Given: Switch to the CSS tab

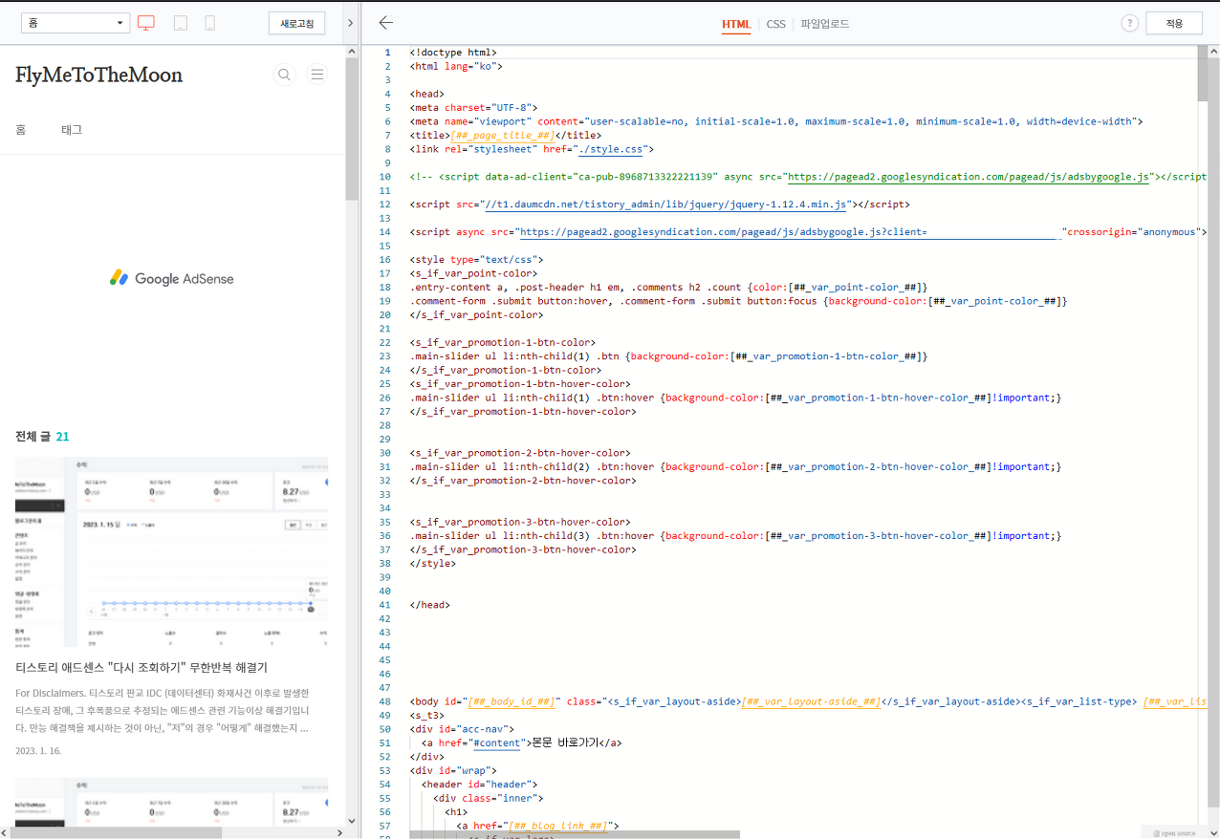Looking at the screenshot, I should coord(775,24).
